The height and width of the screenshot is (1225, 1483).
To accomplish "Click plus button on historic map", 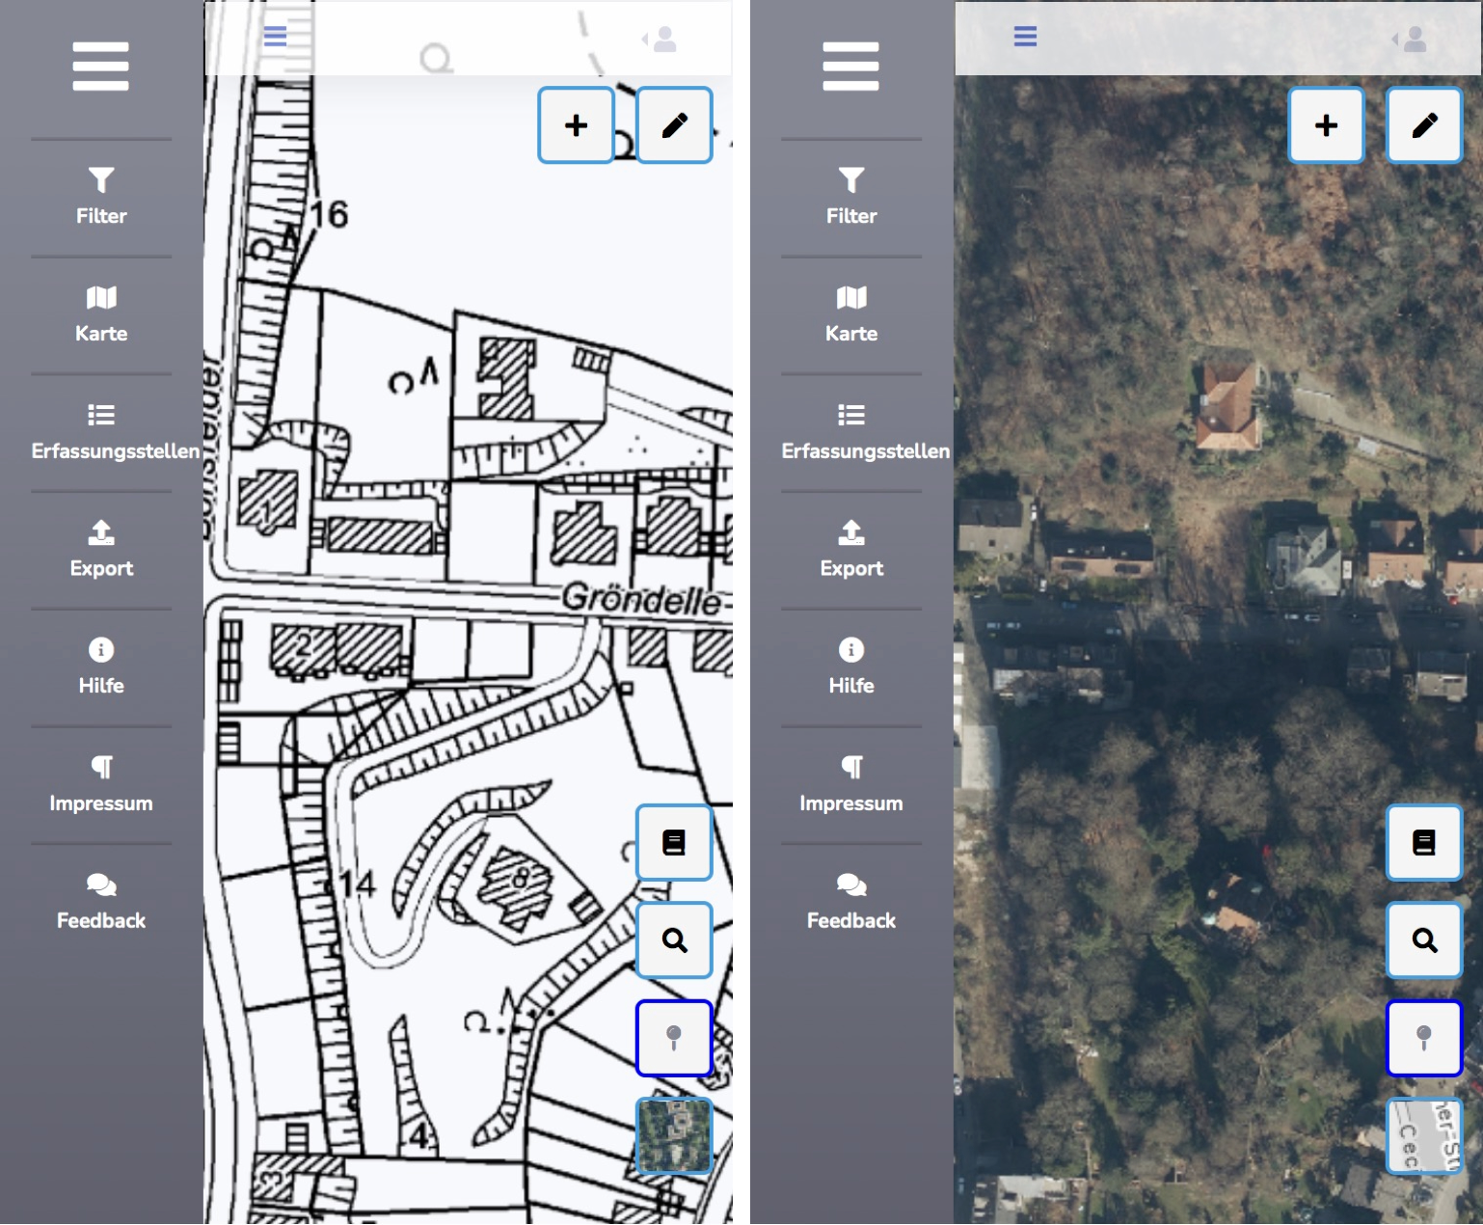I will 577,125.
